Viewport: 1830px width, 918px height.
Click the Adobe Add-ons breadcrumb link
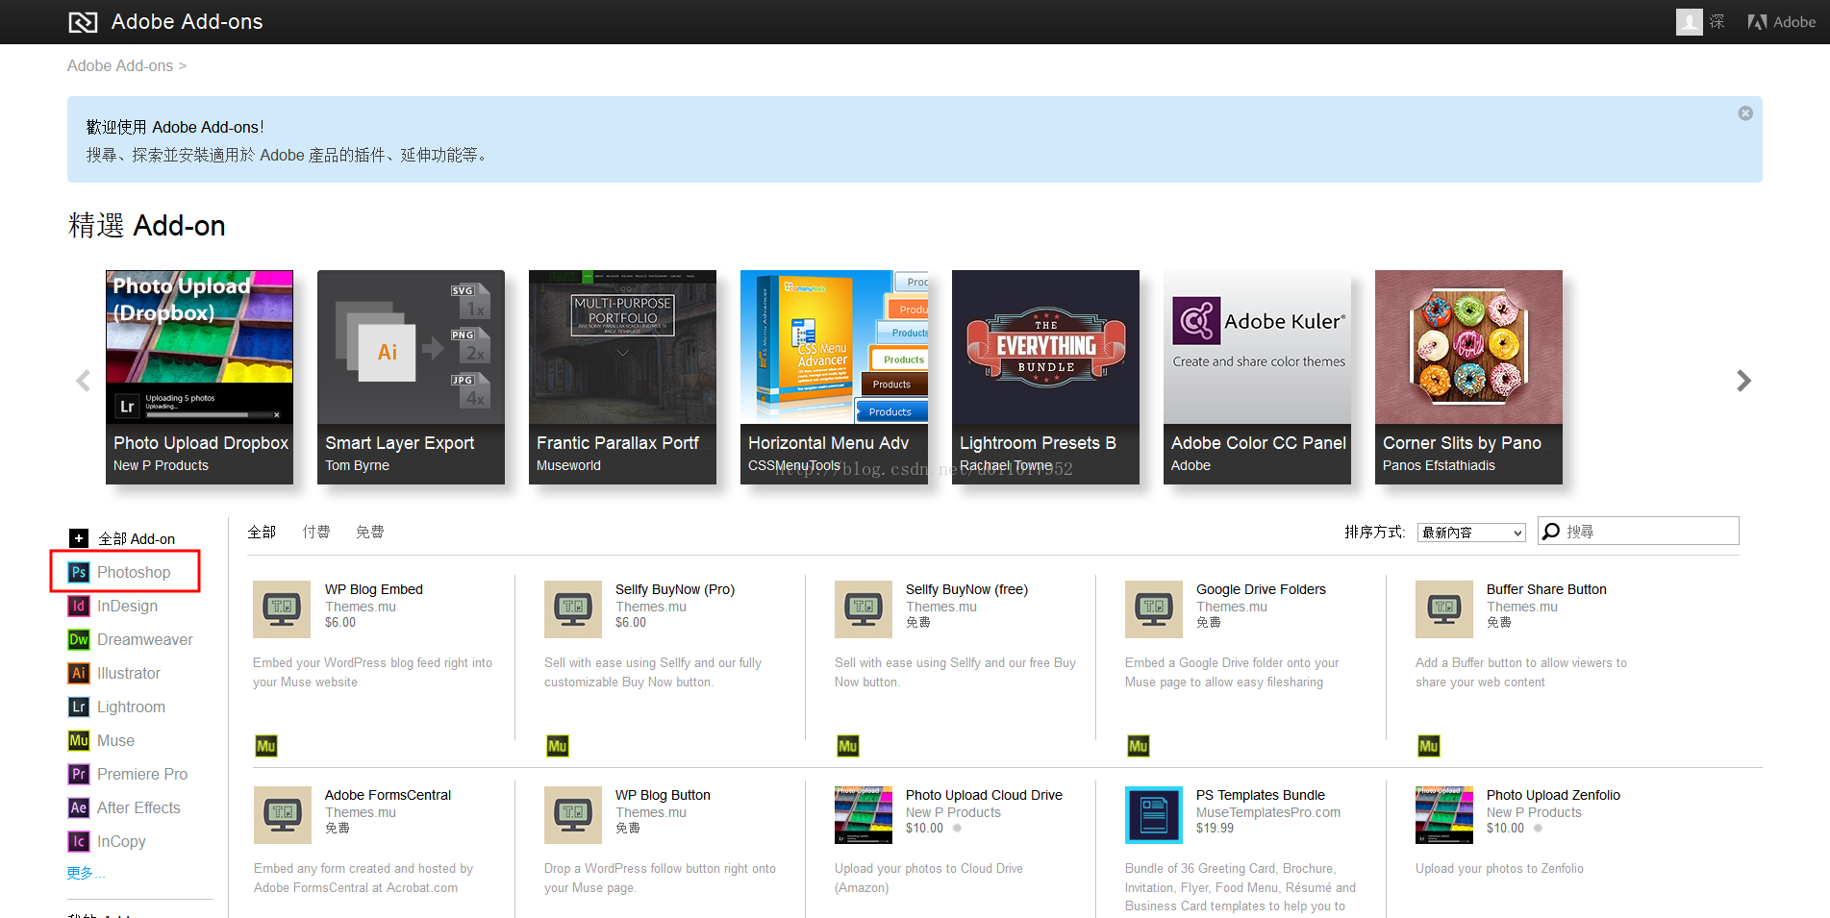120,65
